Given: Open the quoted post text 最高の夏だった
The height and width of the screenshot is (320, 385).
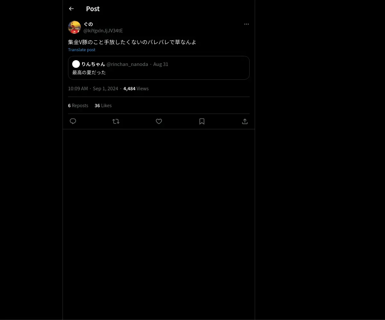Looking at the screenshot, I should [89, 72].
